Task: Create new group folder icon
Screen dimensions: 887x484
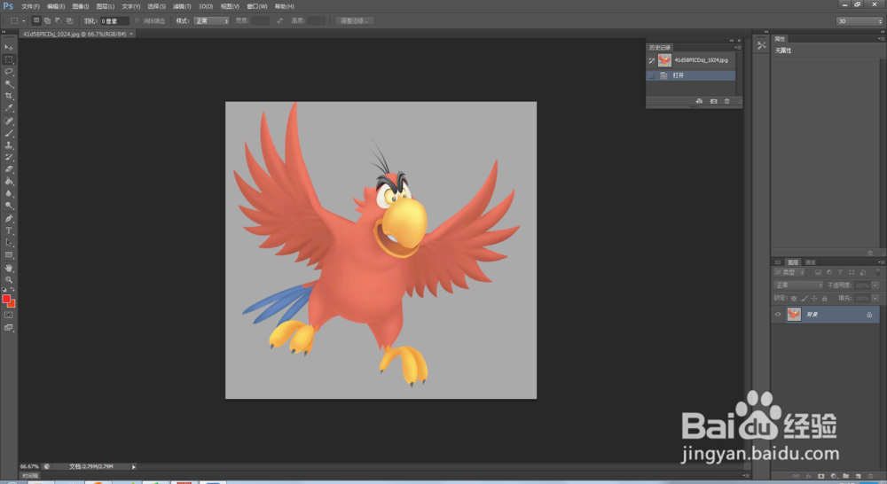Action: (845, 477)
